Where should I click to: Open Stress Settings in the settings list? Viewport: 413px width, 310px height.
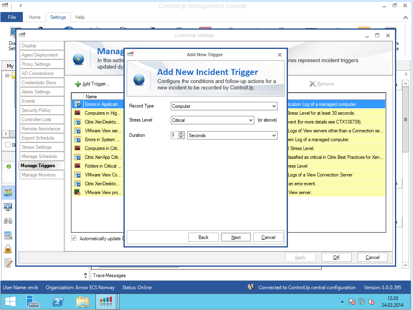tap(42, 147)
